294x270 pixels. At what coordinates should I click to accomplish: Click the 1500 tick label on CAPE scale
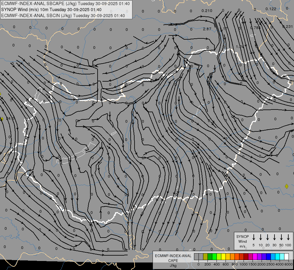pos(253,264)
